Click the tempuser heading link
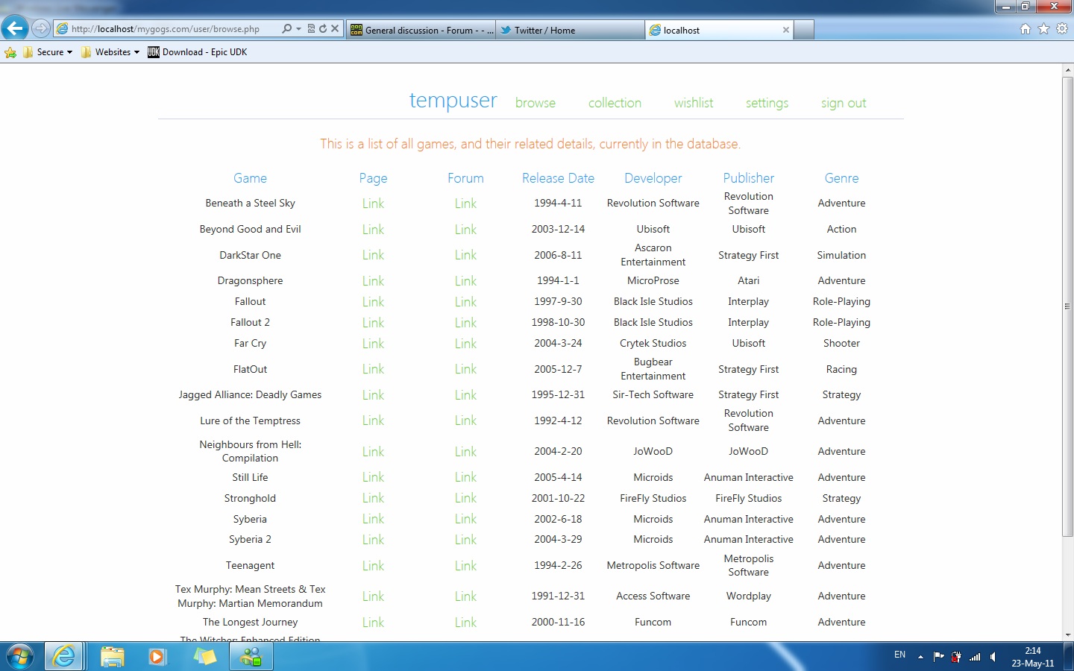This screenshot has width=1074, height=671. pos(453,100)
